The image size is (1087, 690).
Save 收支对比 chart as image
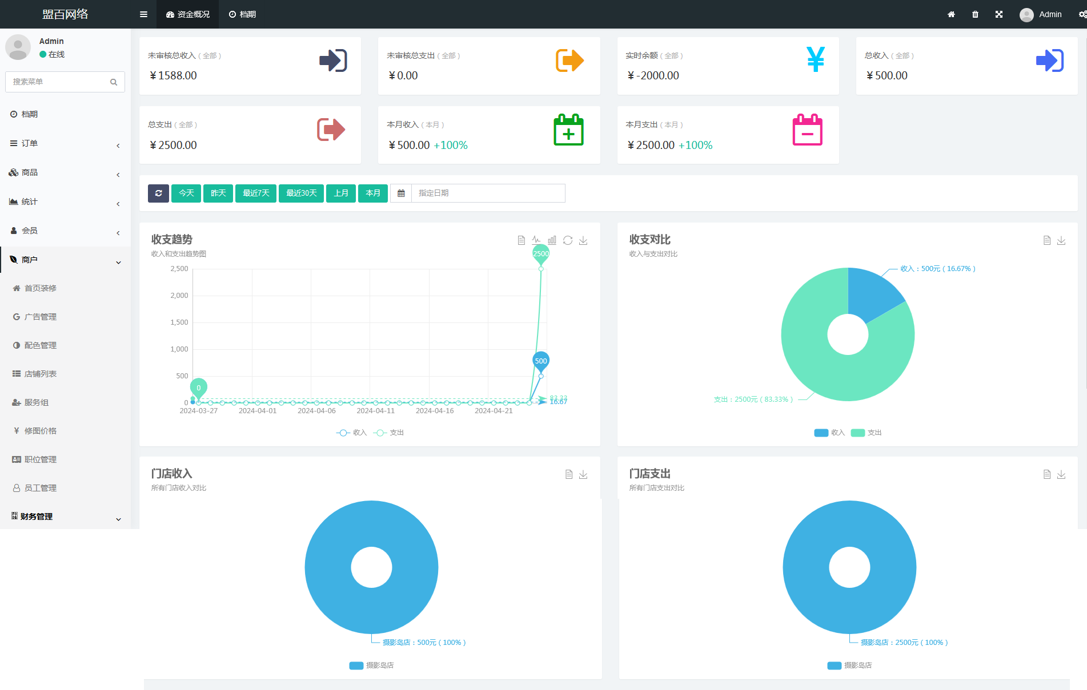point(1061,240)
